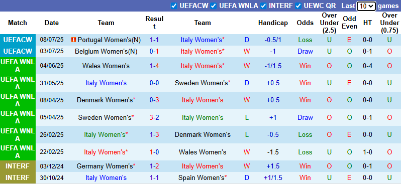Open the Last 10 games dropdown
This screenshot has width=401, height=184.
366,6
